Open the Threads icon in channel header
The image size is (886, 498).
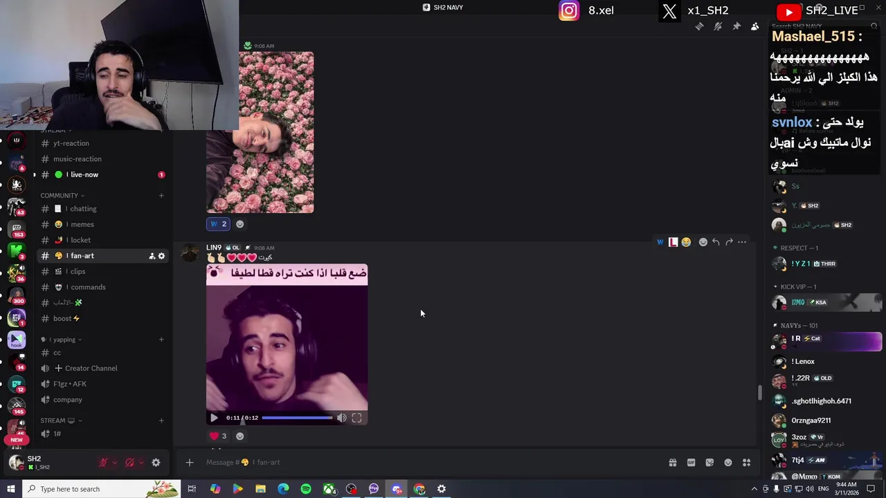(700, 26)
